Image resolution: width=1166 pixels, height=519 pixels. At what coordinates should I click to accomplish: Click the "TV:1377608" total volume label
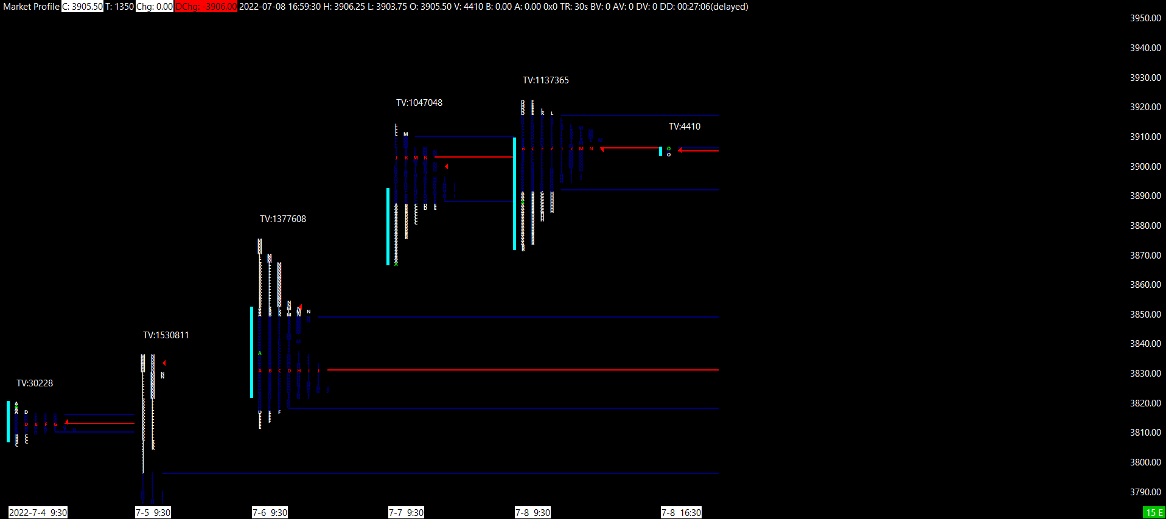coord(283,219)
